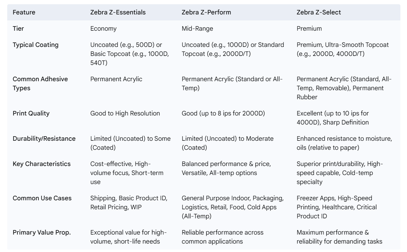
Task: Click the Zebra Z-Perform column header
Action: click(204, 12)
